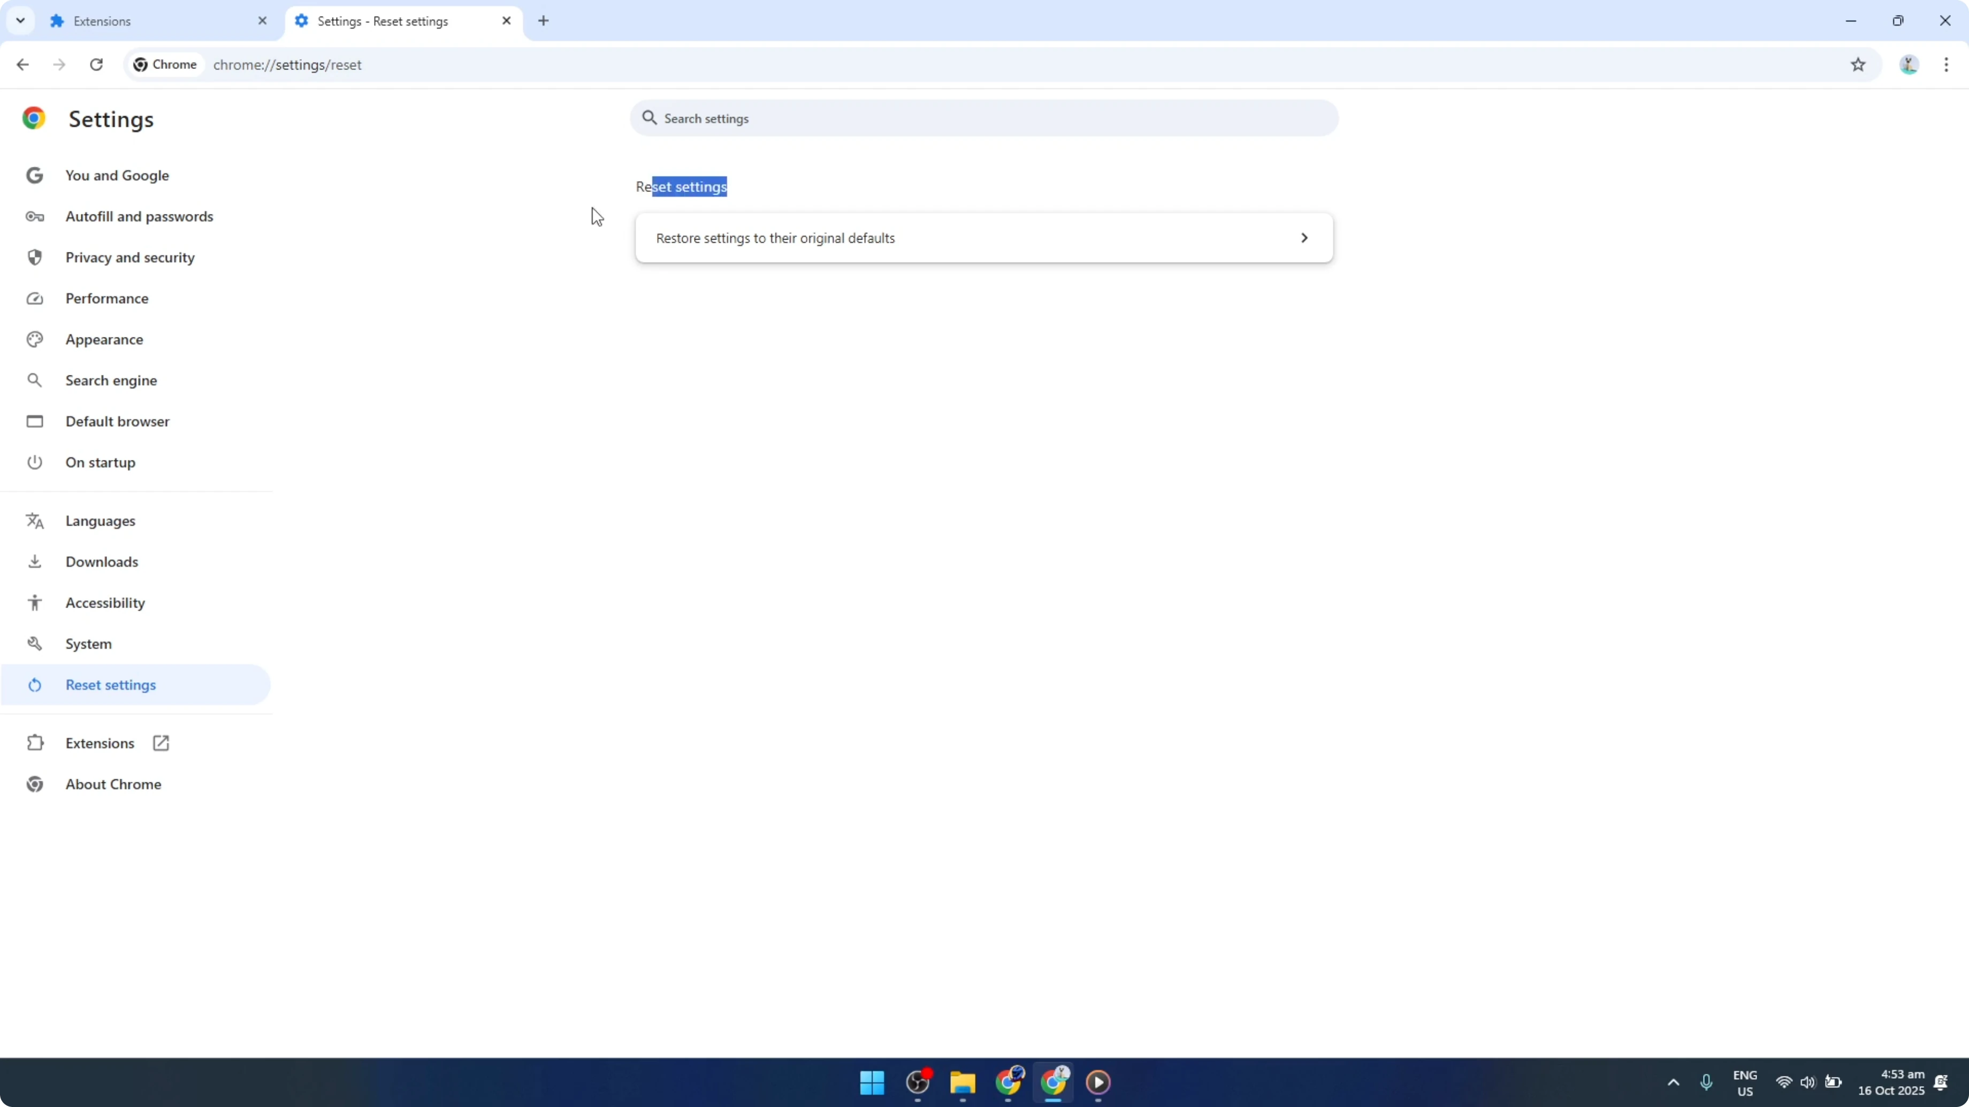Open a new browser tab
The width and height of the screenshot is (1969, 1107).
544,21
